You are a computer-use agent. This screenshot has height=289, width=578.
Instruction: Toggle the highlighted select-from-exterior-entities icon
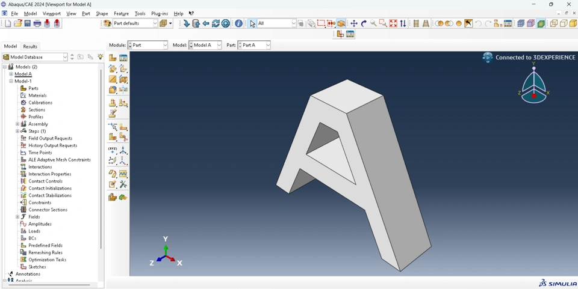click(x=341, y=23)
